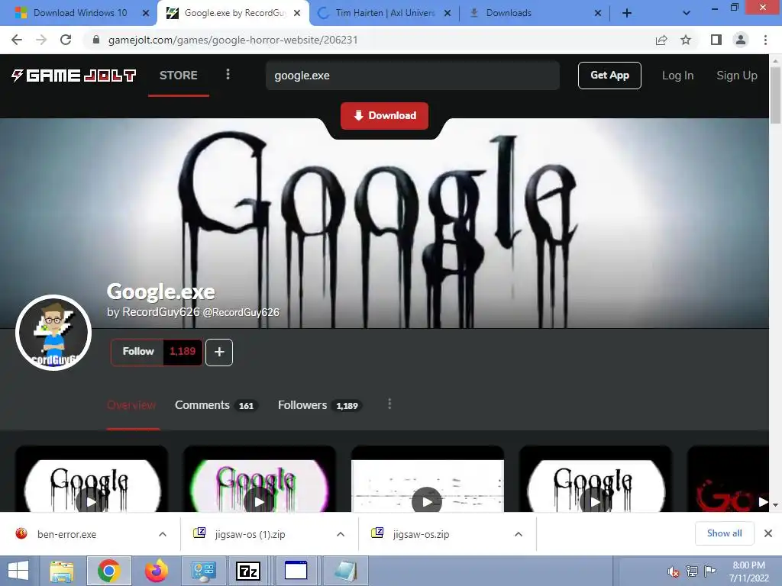Viewport: 782px width, 586px height.
Task: Go back to the previous page
Action: click(x=17, y=40)
